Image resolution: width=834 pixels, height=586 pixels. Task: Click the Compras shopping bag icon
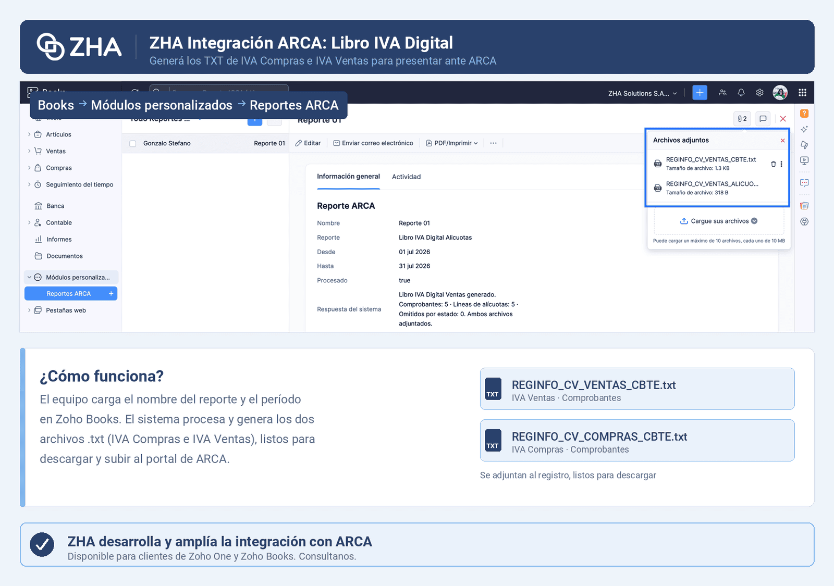click(x=38, y=168)
